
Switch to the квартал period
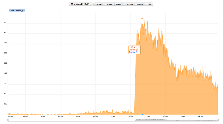[140, 4]
